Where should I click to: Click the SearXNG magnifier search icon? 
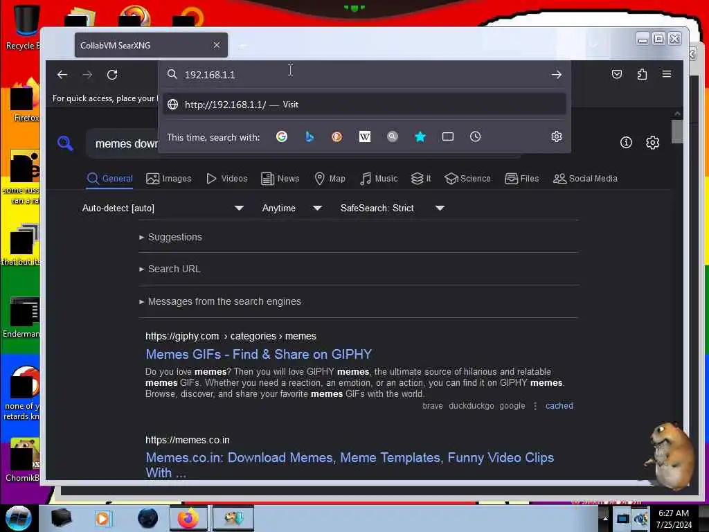66,143
